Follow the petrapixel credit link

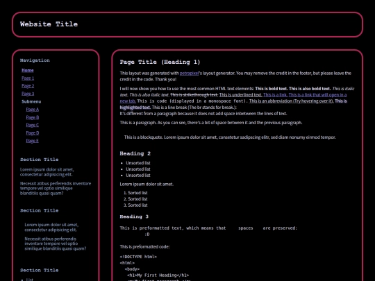tap(189, 74)
